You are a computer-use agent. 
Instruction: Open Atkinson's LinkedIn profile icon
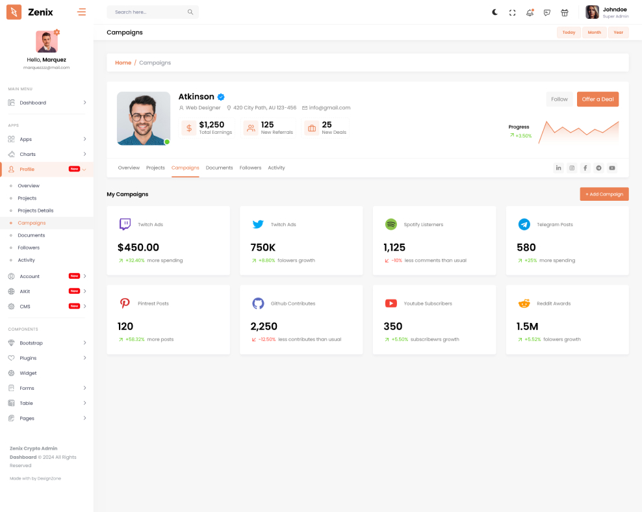(558, 168)
